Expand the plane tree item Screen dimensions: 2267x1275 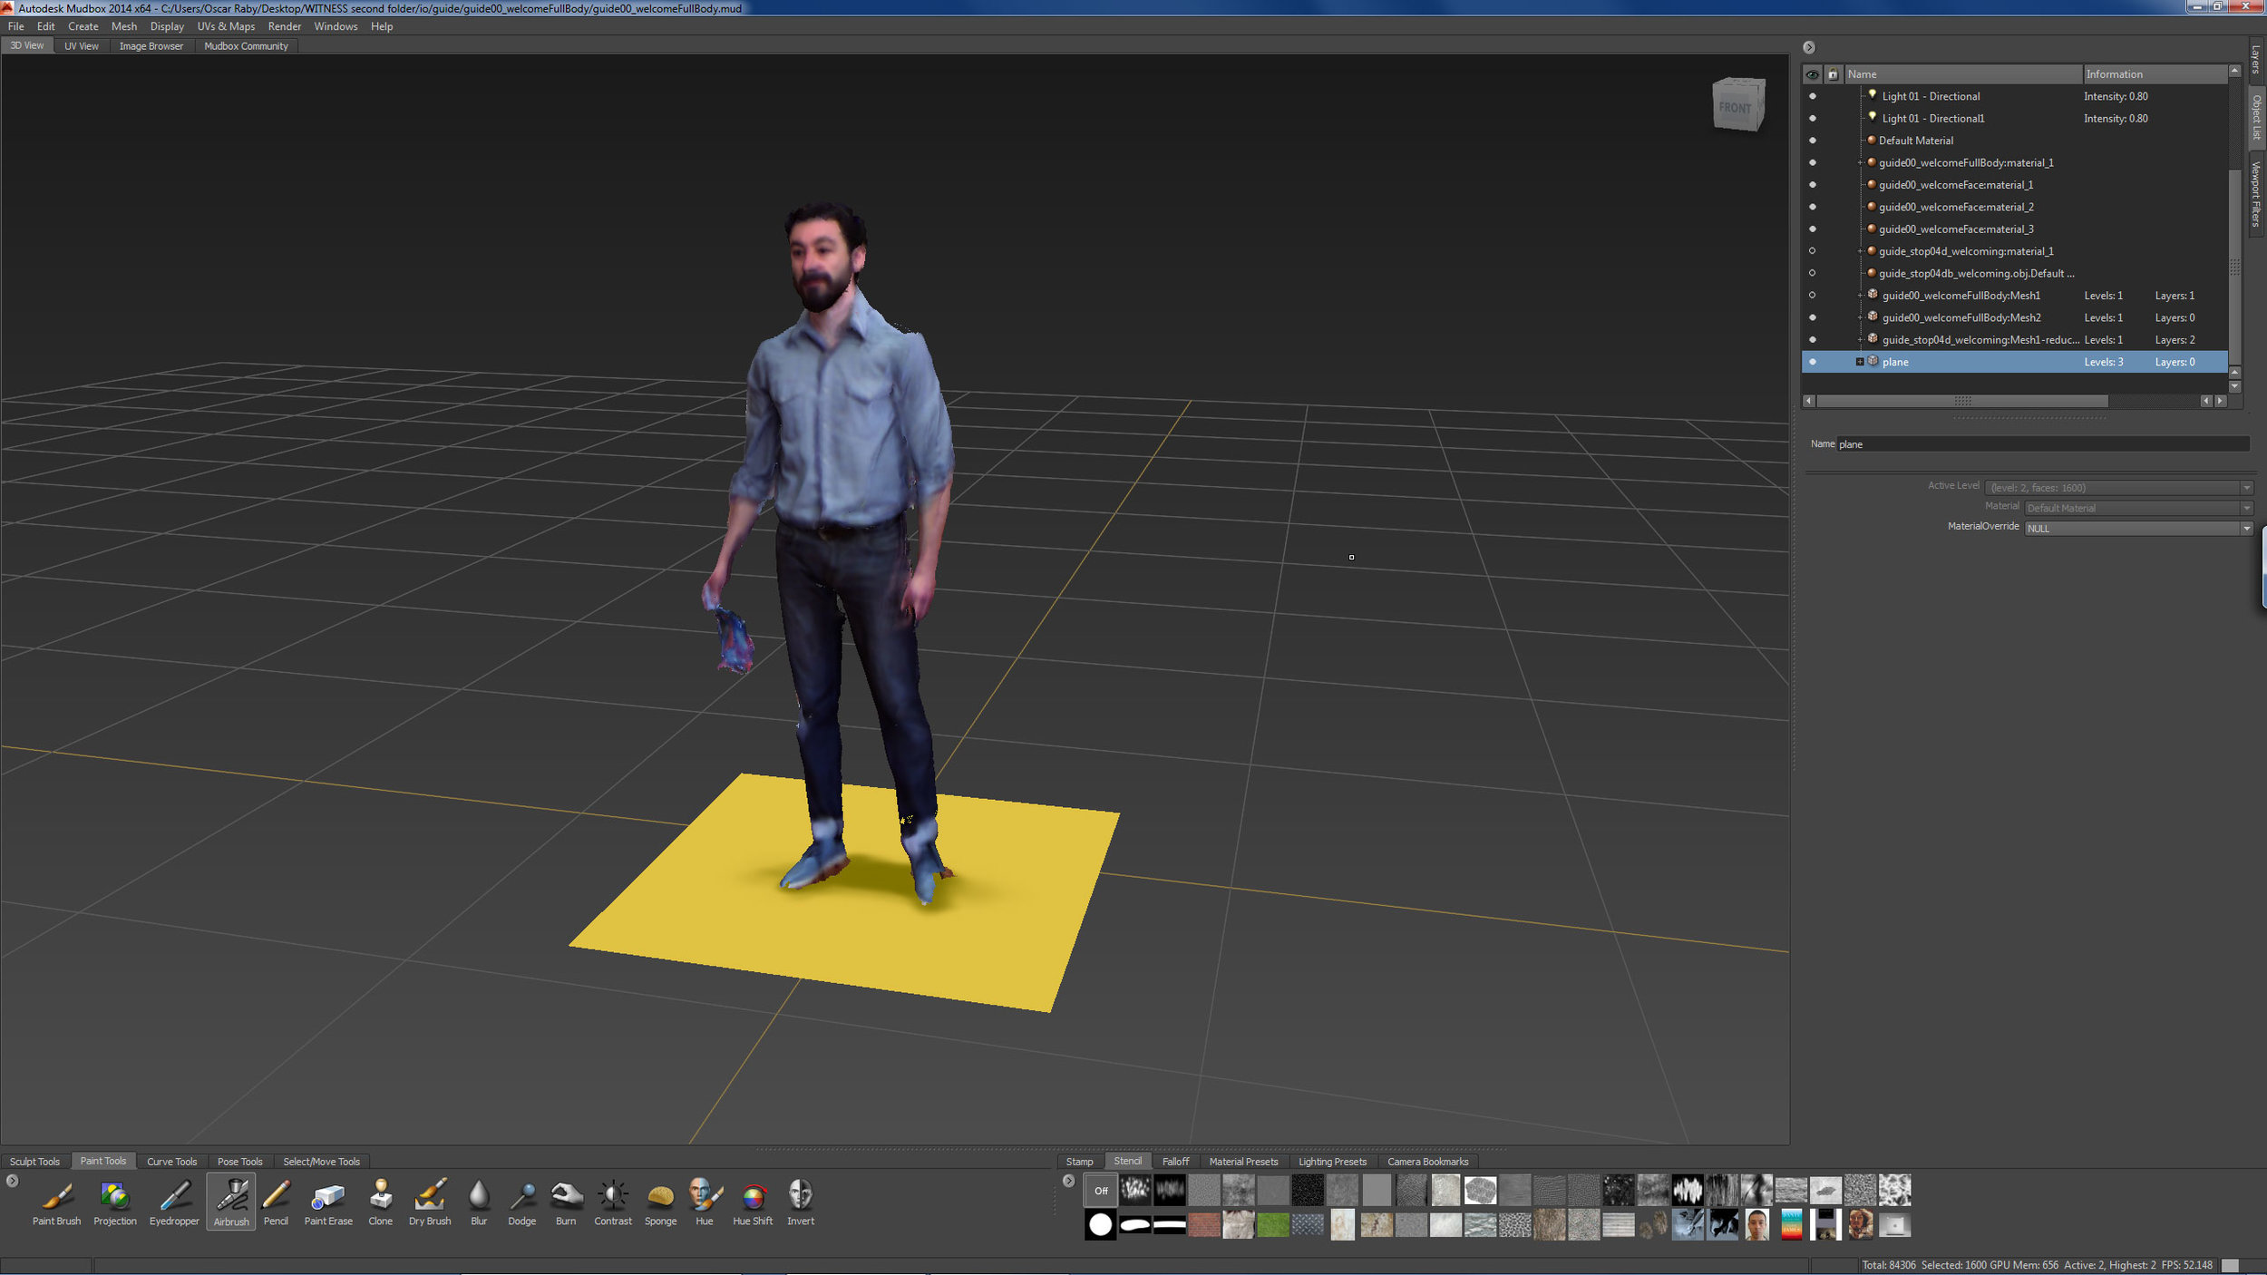(1860, 362)
